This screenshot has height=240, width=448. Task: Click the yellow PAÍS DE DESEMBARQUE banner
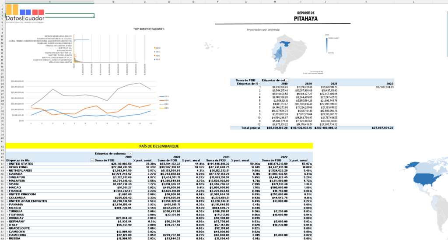click(x=159, y=146)
